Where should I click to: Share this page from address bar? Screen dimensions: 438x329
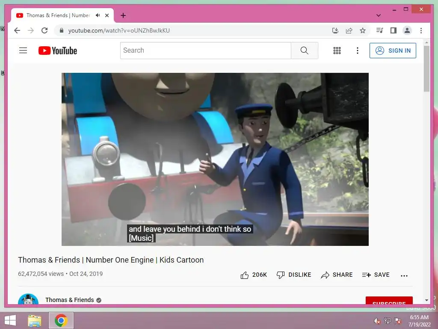click(x=349, y=30)
